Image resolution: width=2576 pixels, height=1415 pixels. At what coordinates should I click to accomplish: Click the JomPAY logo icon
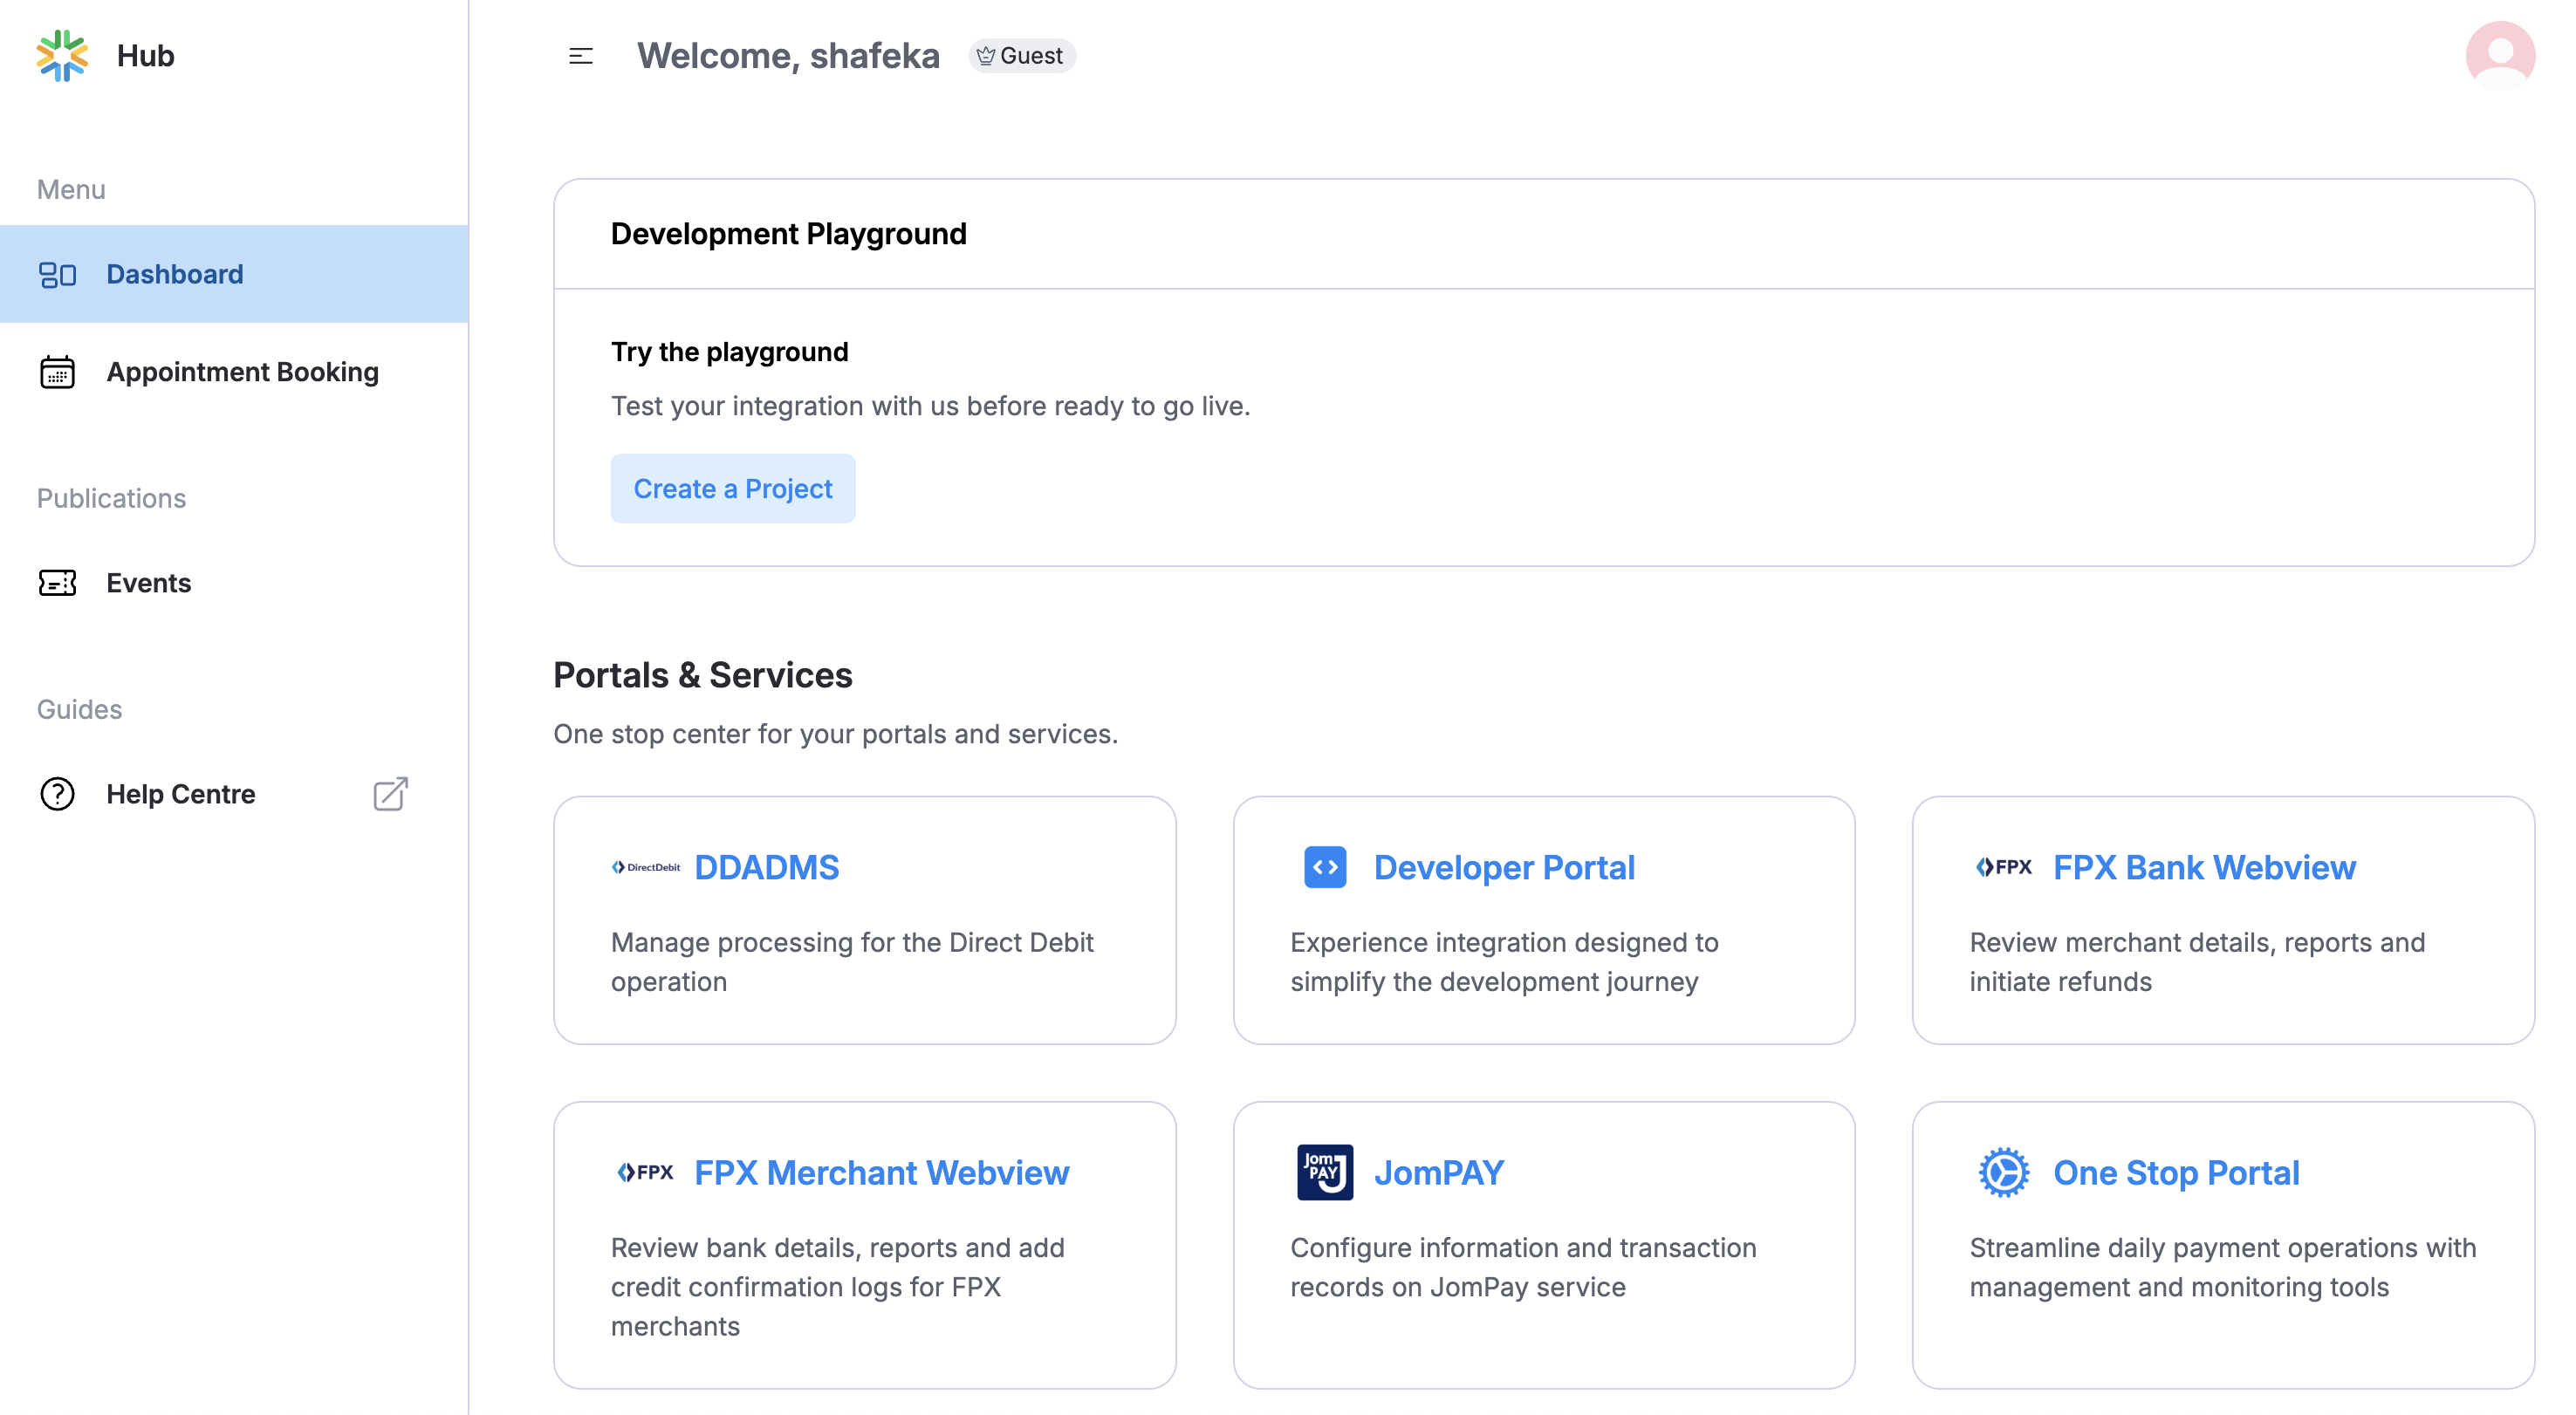[x=1325, y=1172]
